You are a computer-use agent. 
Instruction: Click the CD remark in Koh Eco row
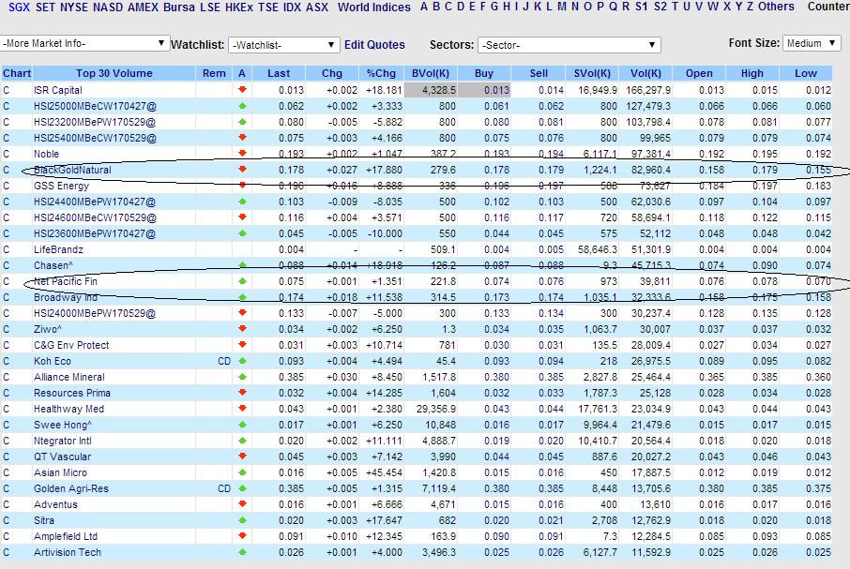pyautogui.click(x=224, y=361)
